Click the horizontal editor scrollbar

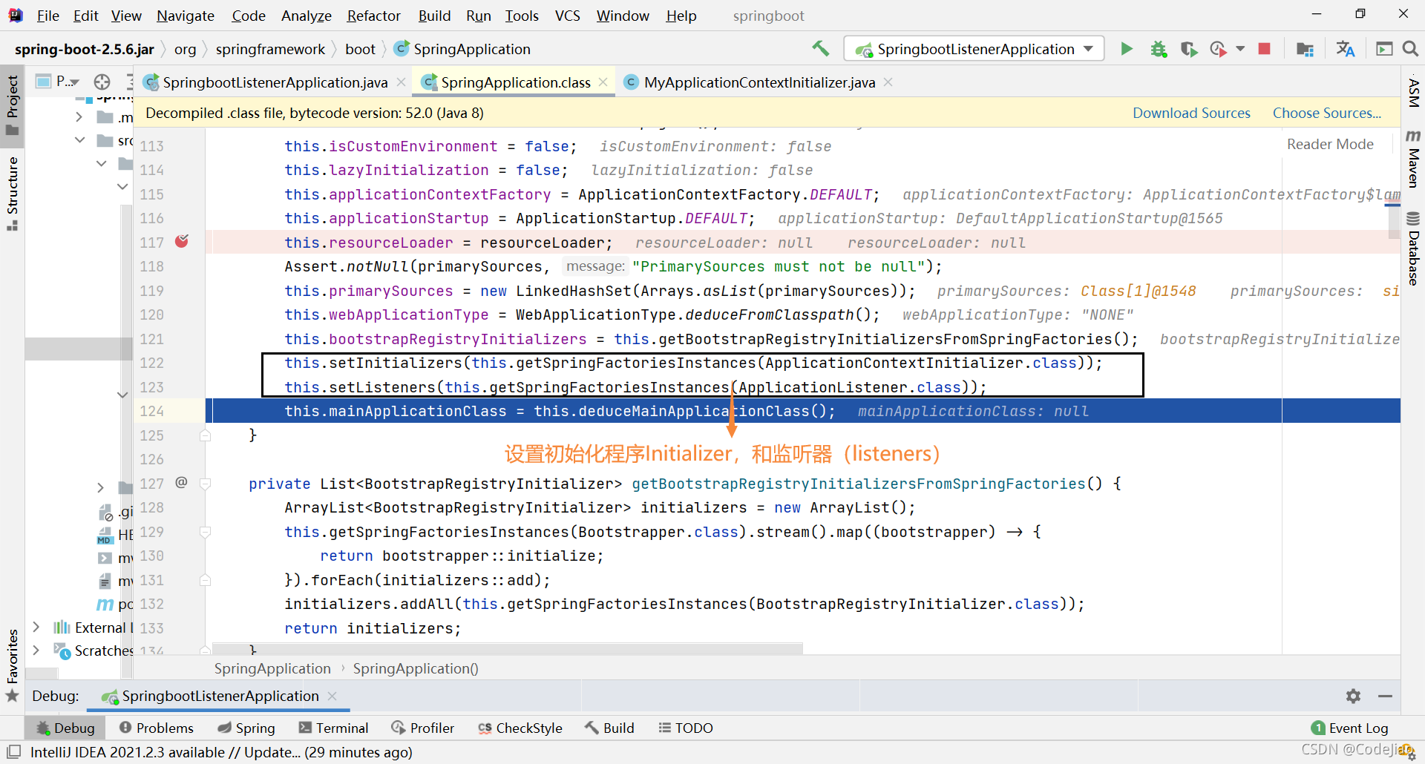pyautogui.click(x=508, y=648)
